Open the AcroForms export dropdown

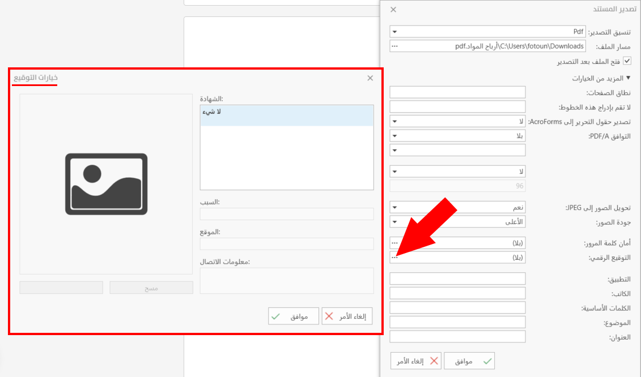457,121
